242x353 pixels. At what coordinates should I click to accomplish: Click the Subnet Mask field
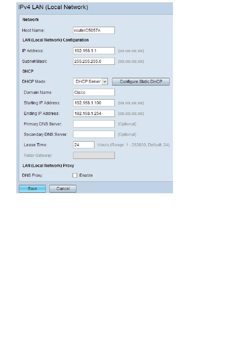coord(94,61)
